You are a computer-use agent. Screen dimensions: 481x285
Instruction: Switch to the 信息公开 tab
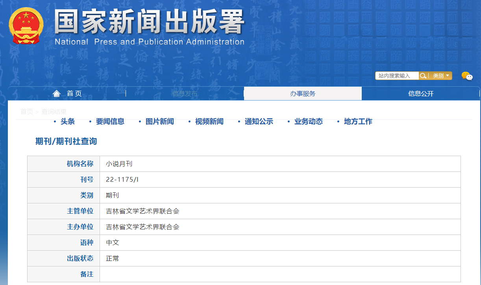tap(421, 93)
